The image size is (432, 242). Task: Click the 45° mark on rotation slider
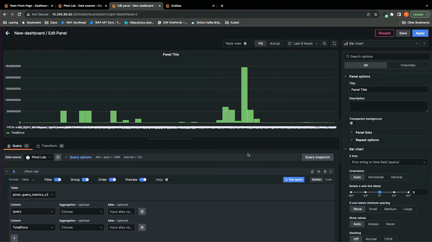point(394,192)
